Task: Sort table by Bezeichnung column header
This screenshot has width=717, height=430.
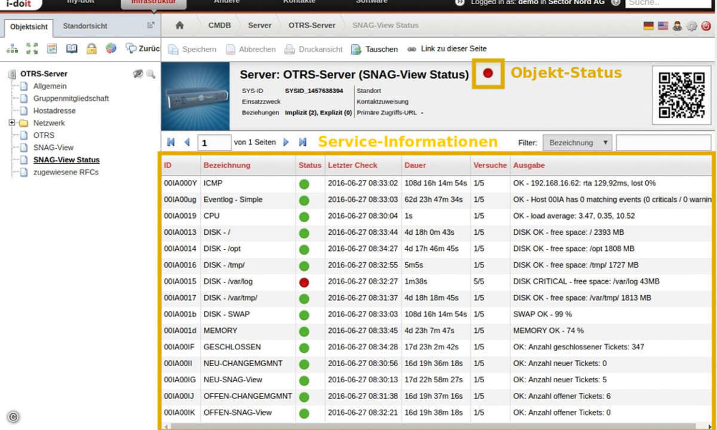Action: [227, 165]
